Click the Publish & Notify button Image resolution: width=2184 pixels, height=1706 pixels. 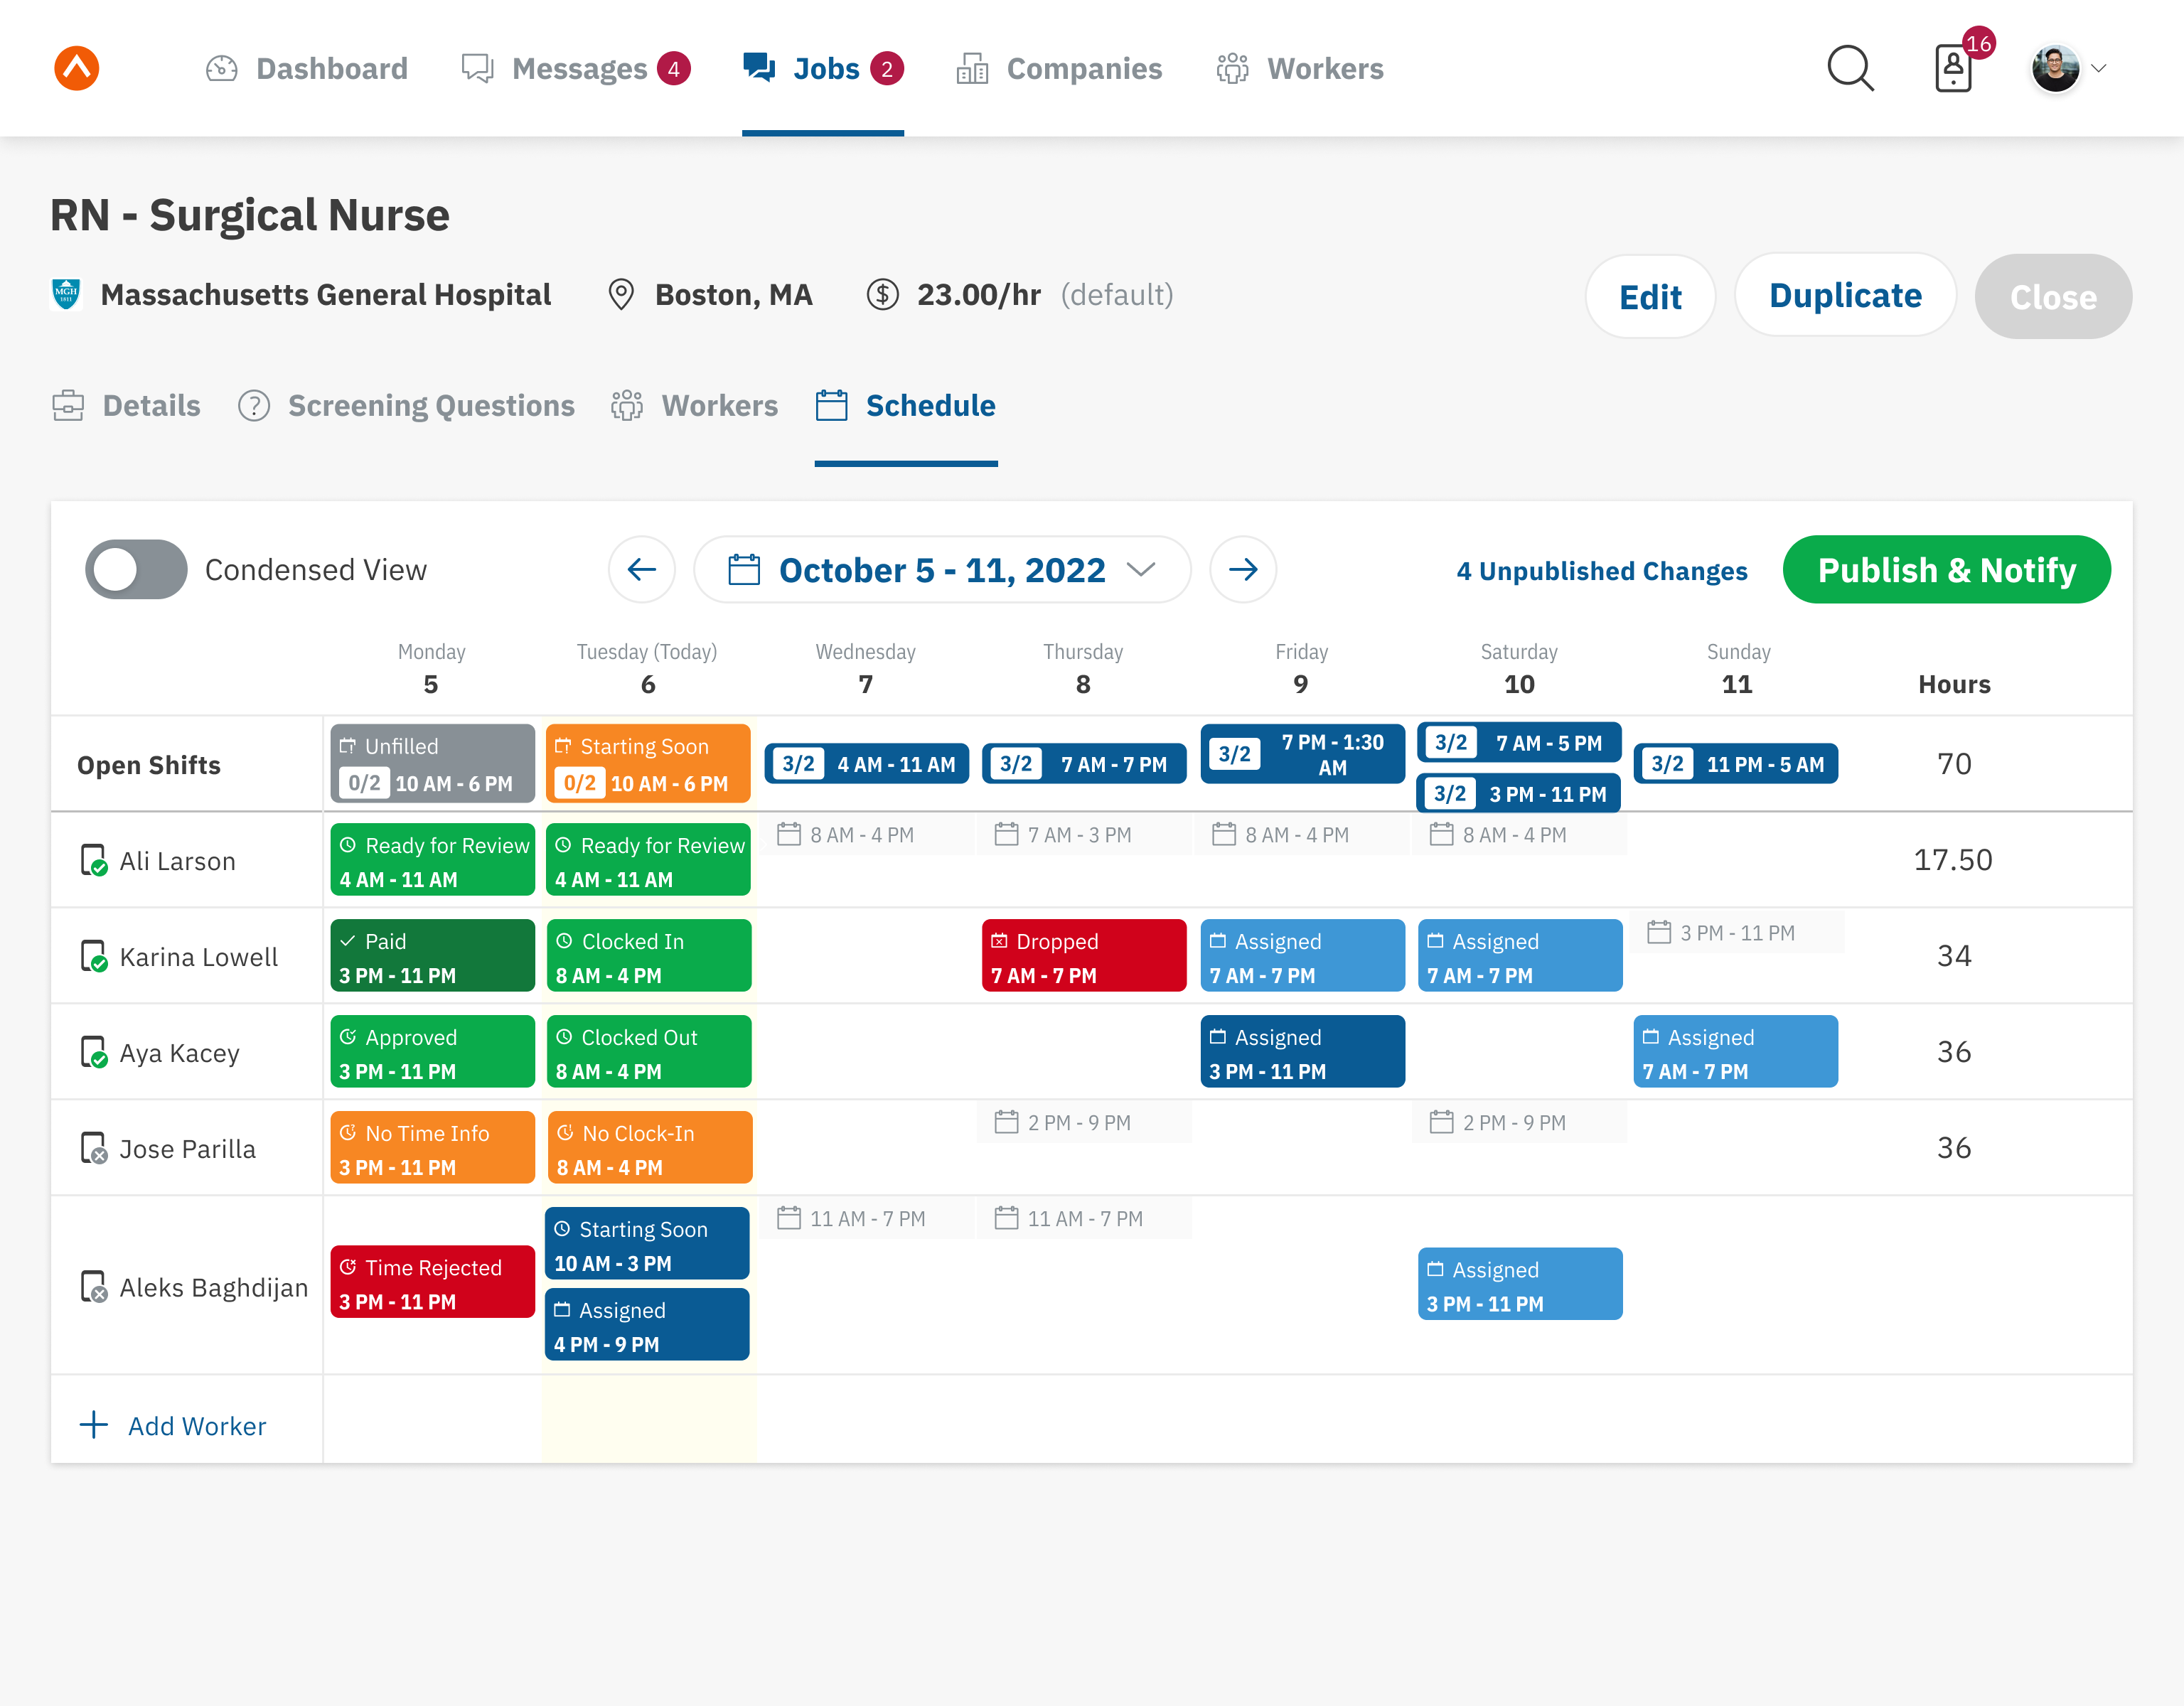coord(1946,570)
